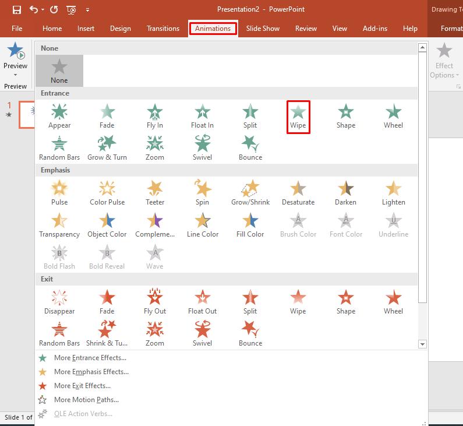Select the Float Out exit animation
463x426 pixels.
(202, 302)
